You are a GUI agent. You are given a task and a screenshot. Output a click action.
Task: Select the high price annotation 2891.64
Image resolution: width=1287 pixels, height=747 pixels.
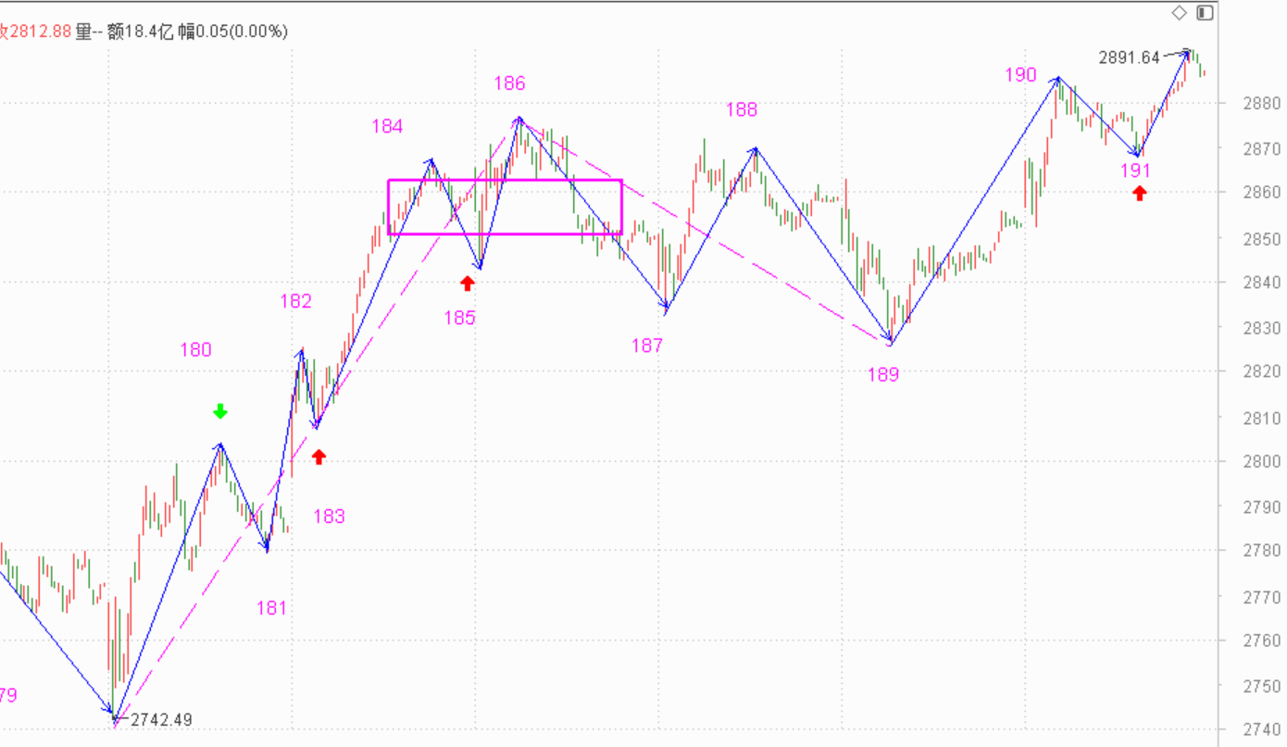point(1130,57)
